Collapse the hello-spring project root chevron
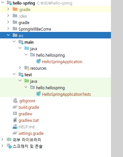The width and height of the screenshot is (123, 157). [x=2, y=3]
